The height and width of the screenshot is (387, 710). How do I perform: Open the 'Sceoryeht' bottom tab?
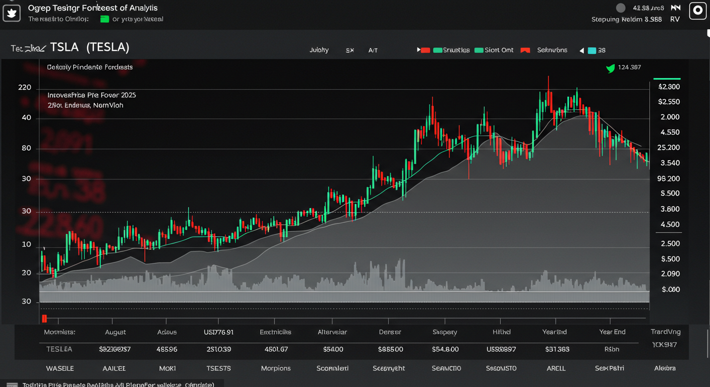click(x=389, y=368)
